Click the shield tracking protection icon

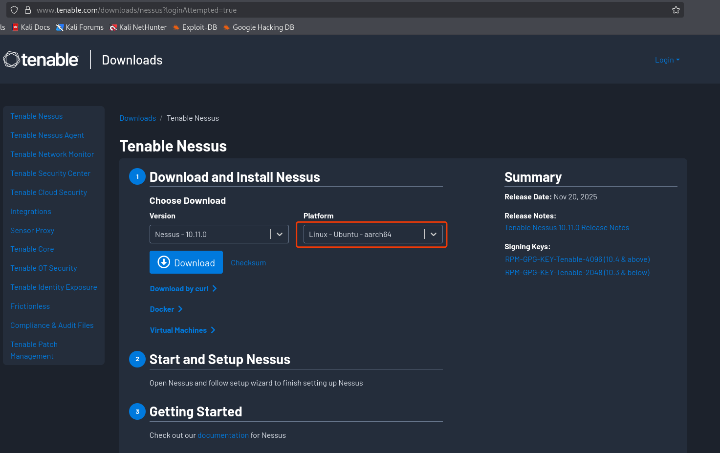coord(14,10)
